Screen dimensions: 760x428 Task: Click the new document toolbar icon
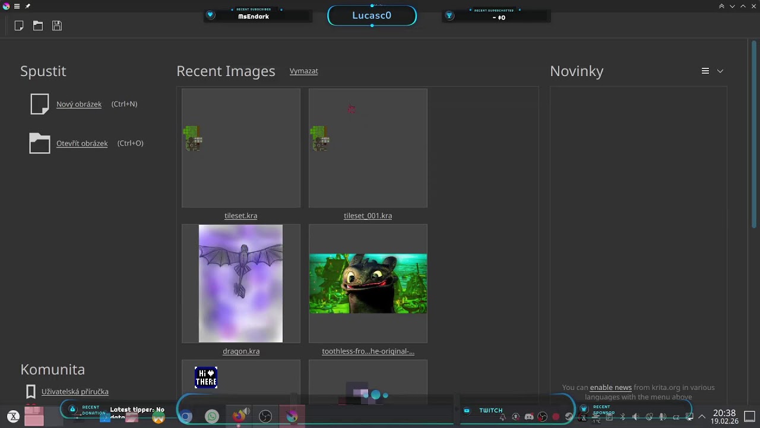coord(19,26)
